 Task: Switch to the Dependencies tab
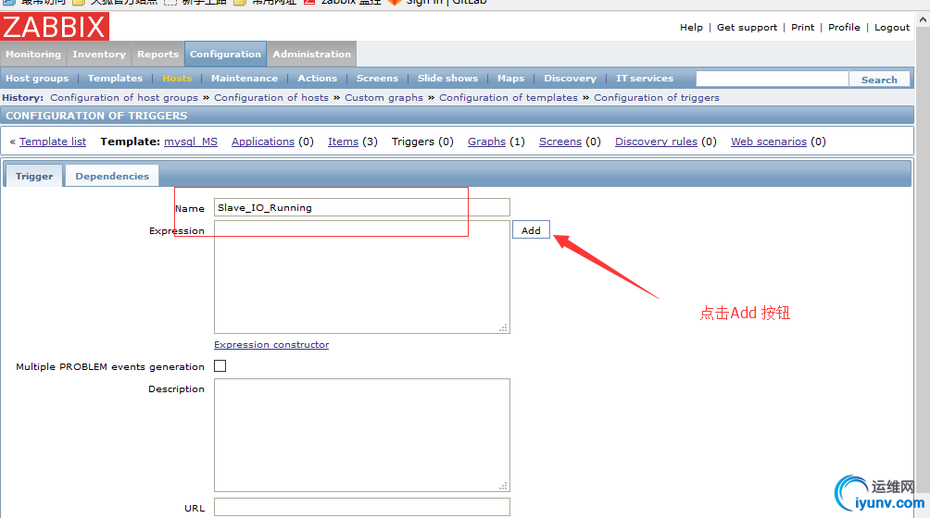(112, 176)
